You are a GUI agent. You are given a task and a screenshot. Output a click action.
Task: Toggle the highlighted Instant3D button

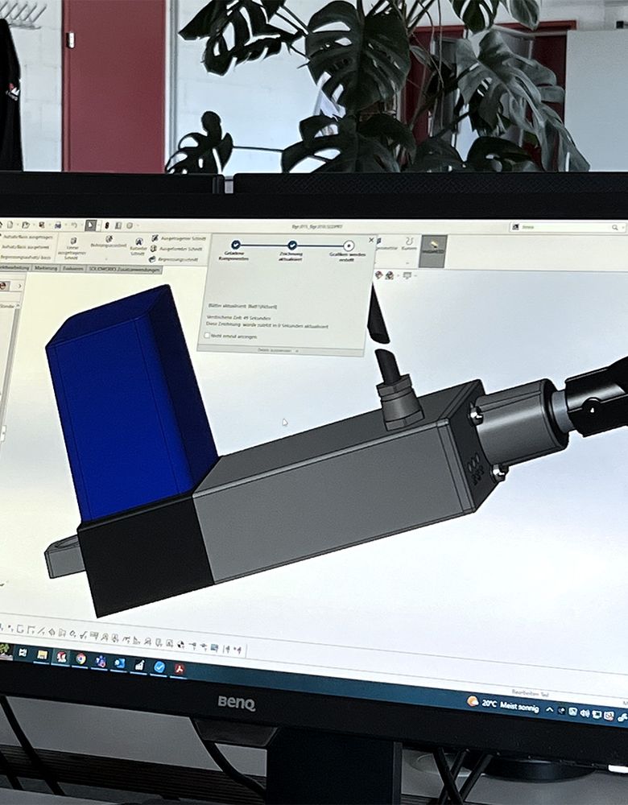pyautogui.click(x=433, y=251)
